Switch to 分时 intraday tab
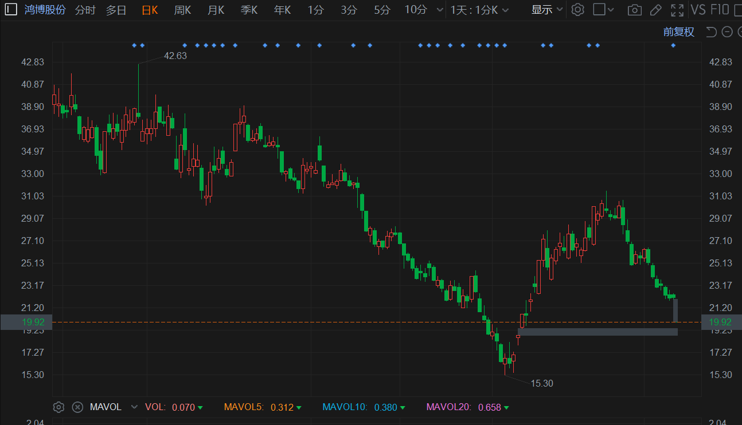The width and height of the screenshot is (742, 425). coord(85,10)
